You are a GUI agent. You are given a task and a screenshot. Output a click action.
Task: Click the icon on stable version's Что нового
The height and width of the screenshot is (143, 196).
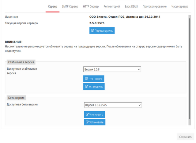point(86,79)
